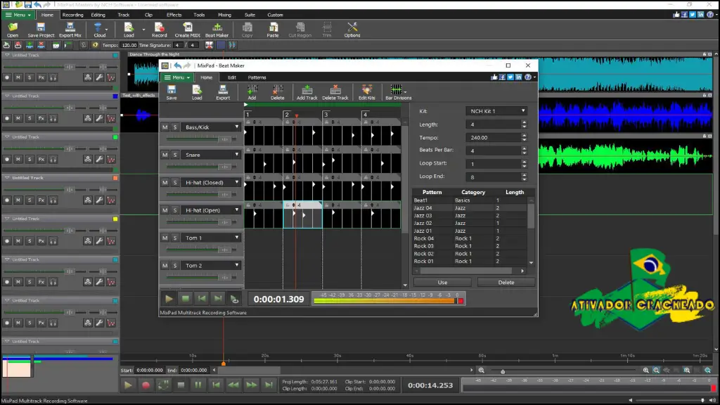Increase Length stepper value
Image resolution: width=720 pixels, height=405 pixels.
tap(524, 122)
